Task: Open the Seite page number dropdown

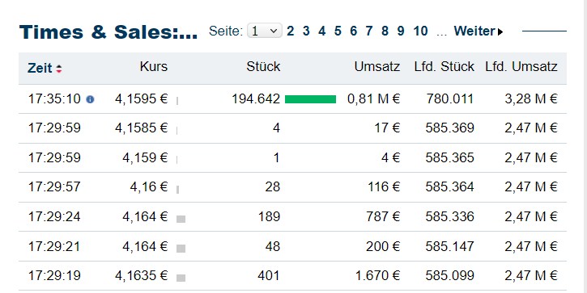Action: (x=264, y=31)
